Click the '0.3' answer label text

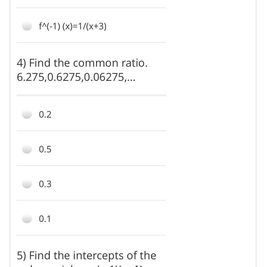[45, 184]
